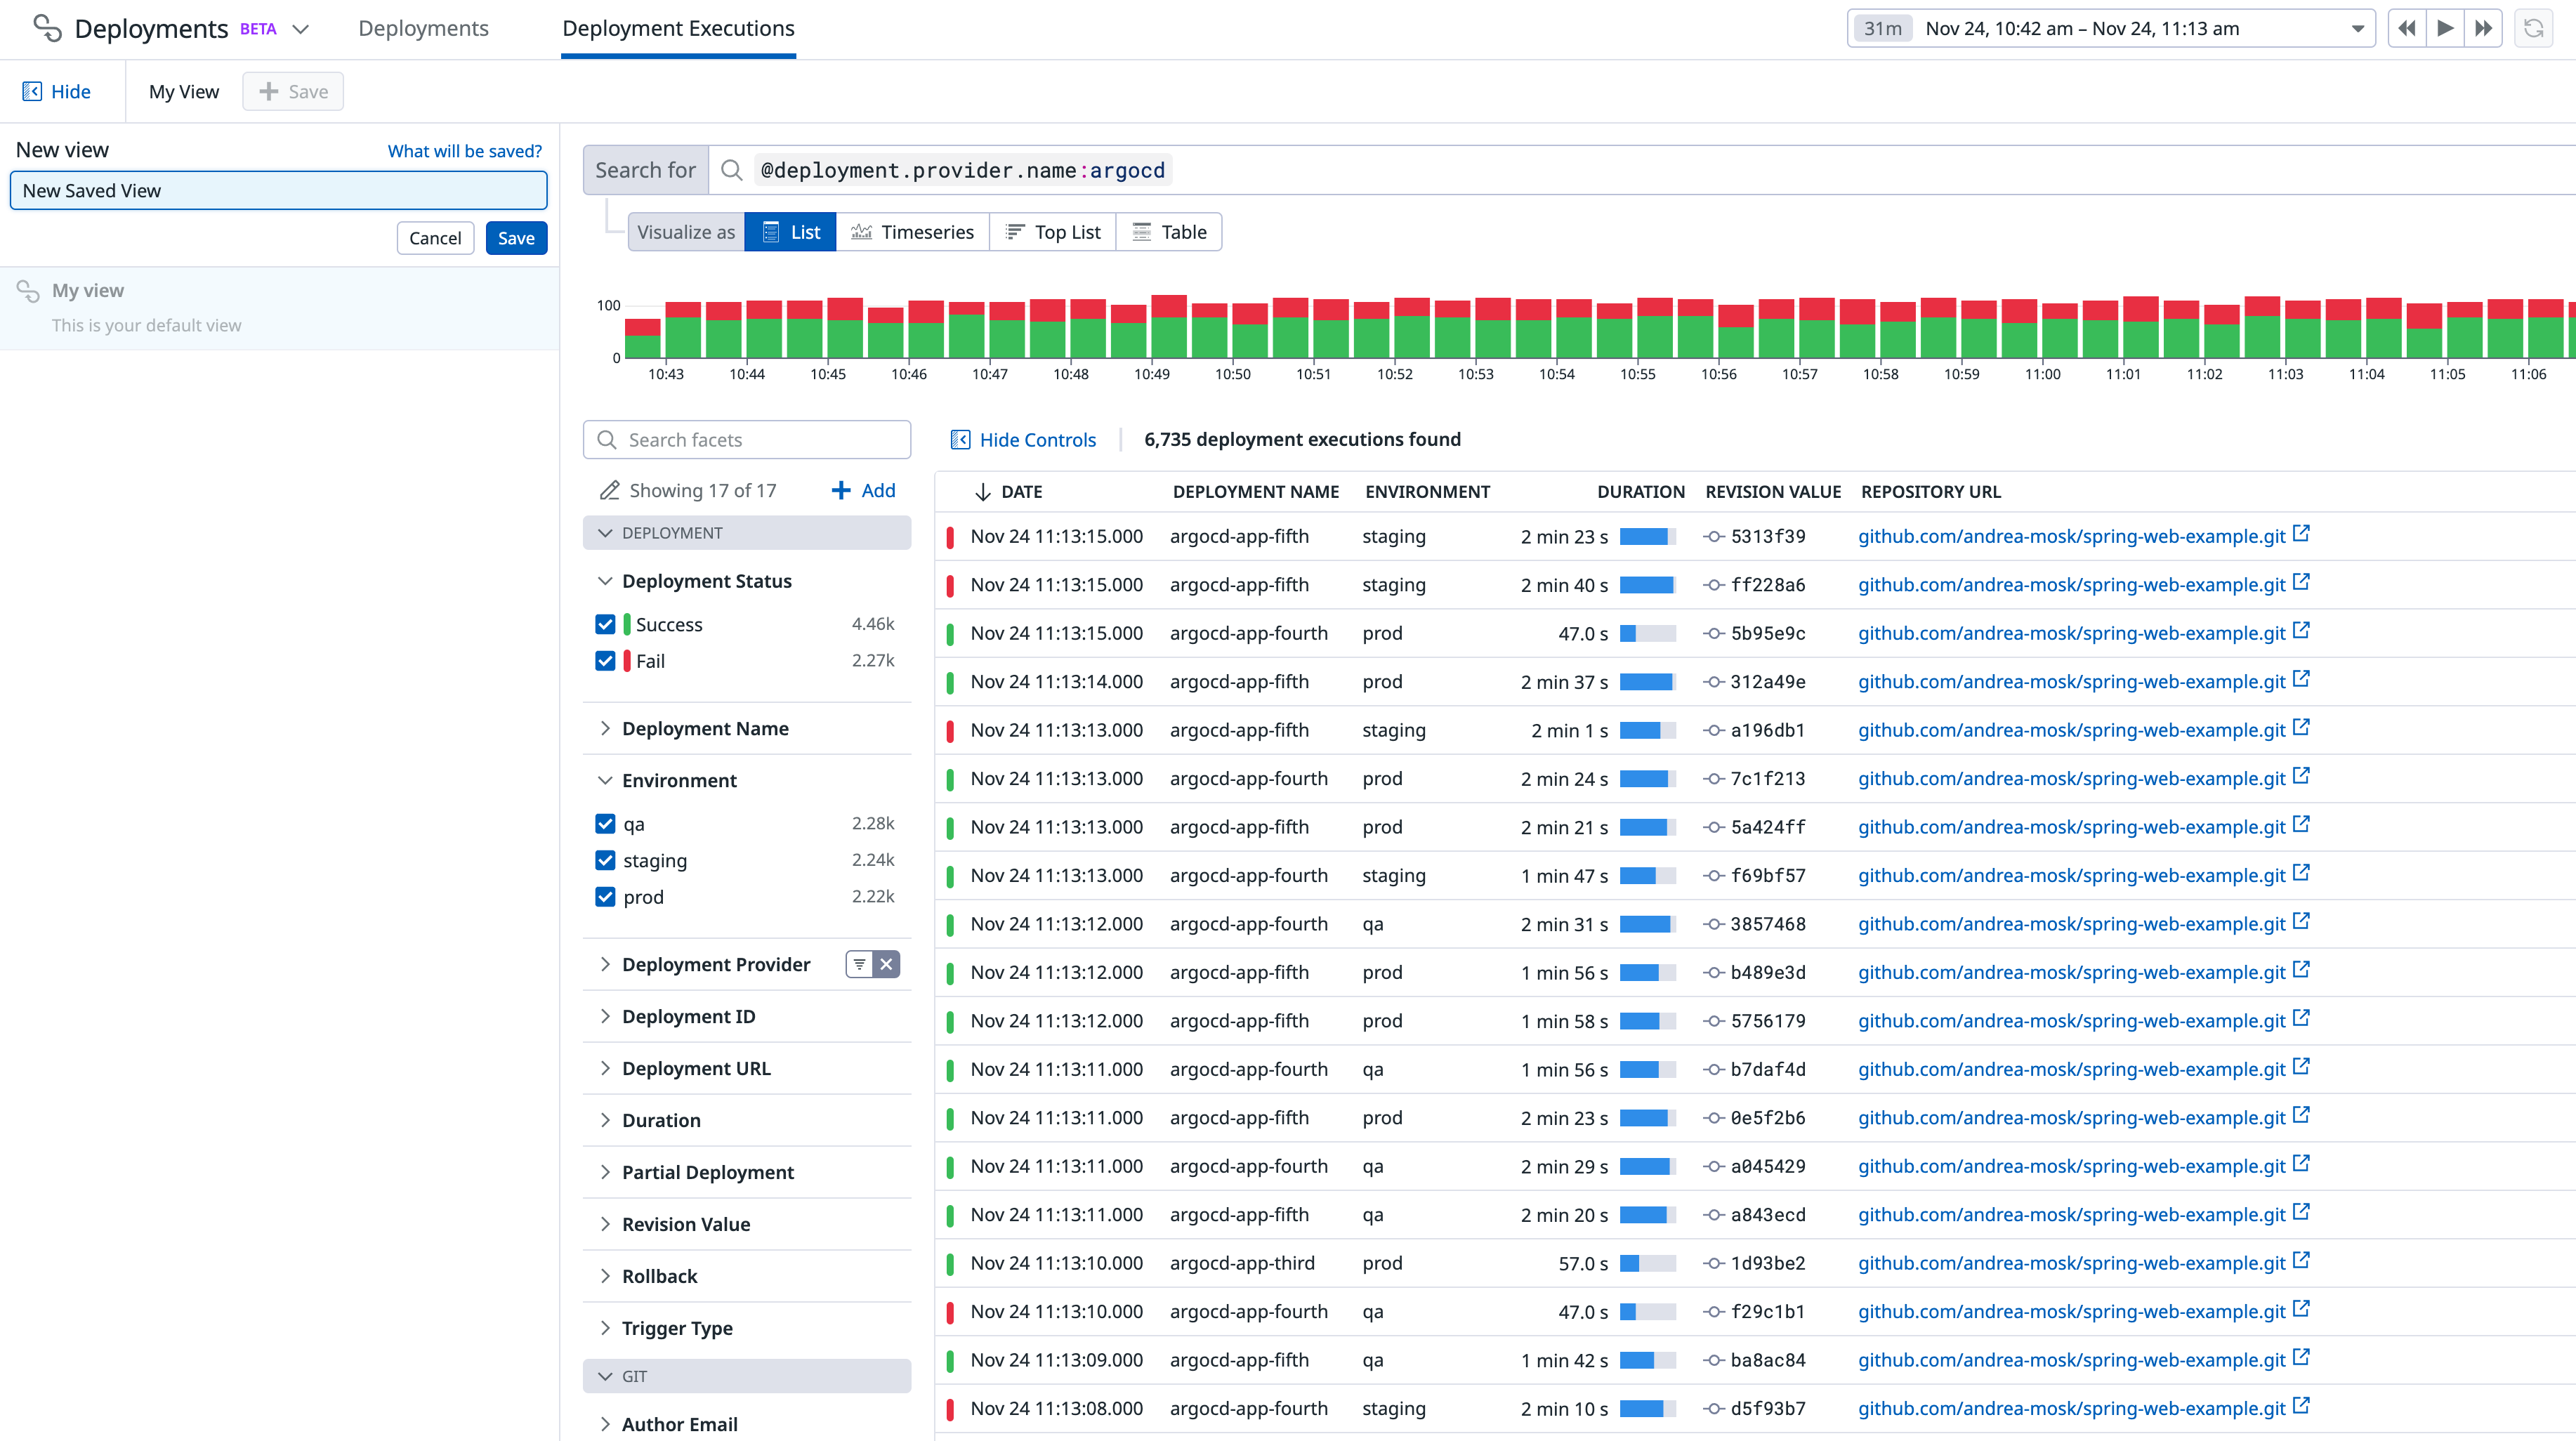Expand the Deployment Name facet
The width and height of the screenshot is (2576, 1441).
tap(605, 728)
